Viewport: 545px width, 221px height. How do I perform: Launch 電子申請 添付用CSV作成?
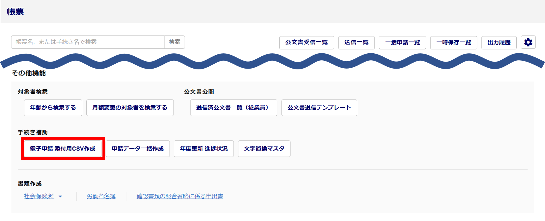point(63,149)
